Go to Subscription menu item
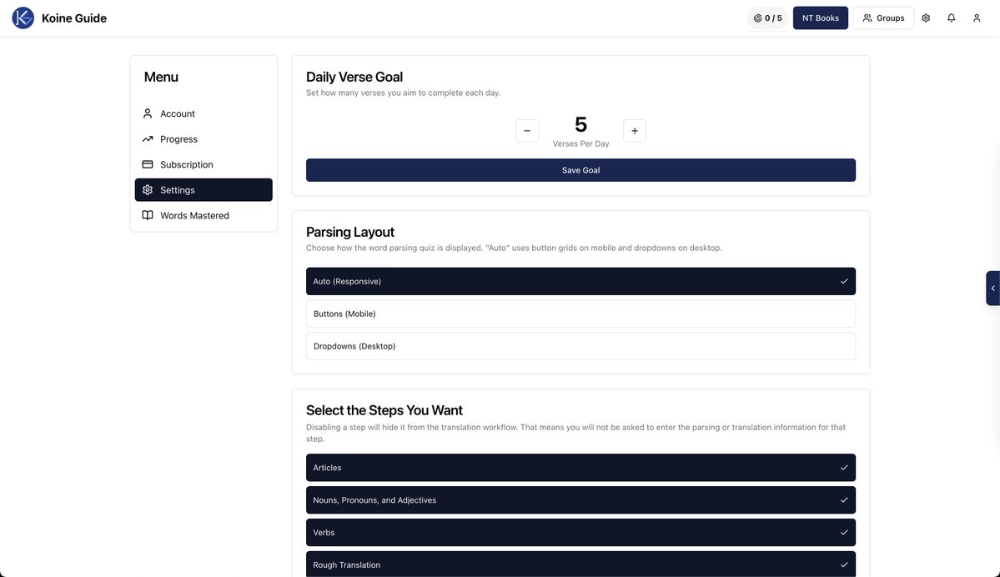The image size is (1000, 577). (x=204, y=164)
